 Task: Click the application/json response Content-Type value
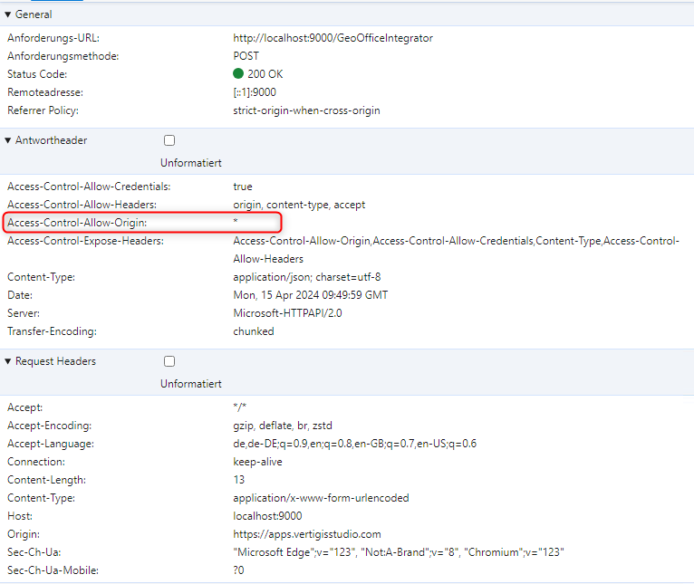pos(306,277)
